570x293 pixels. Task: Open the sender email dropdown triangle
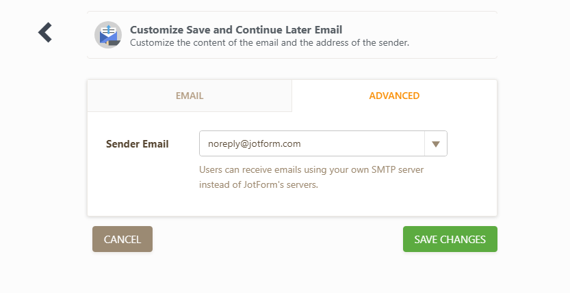coord(435,143)
